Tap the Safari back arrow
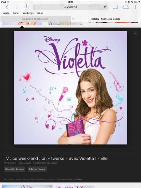141x188 pixels. click(x=7, y=7)
